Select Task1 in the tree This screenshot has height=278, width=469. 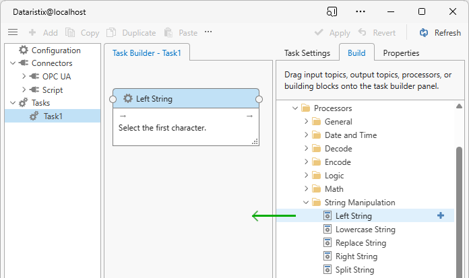pyautogui.click(x=53, y=116)
